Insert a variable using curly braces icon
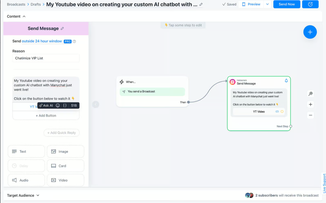Image resolution: width=326 pixels, height=203 pixels. coord(65,105)
